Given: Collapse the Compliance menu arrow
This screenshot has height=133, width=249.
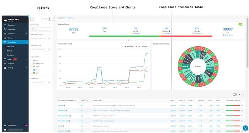Looking at the screenshot, I should tap(26, 42).
